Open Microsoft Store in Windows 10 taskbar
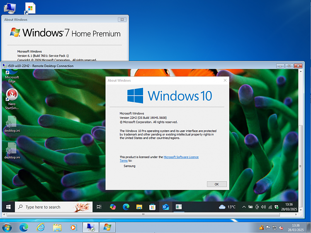Image resolution: width=311 pixels, height=233 pixels. (152, 207)
